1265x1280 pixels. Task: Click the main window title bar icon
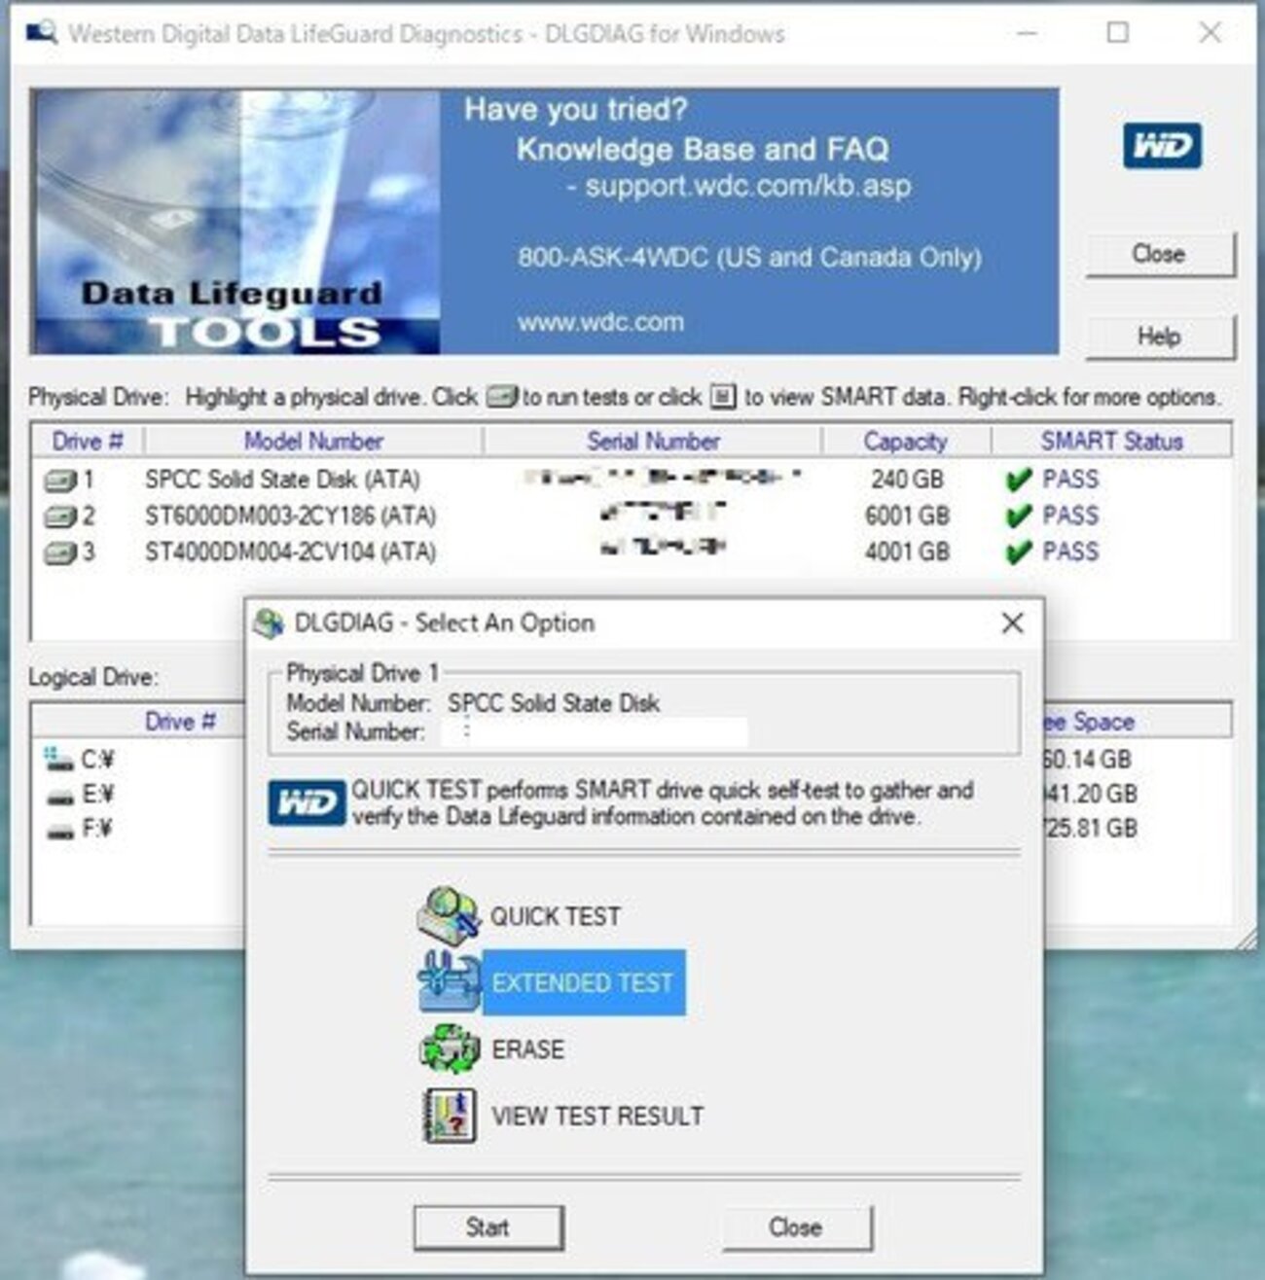(41, 33)
